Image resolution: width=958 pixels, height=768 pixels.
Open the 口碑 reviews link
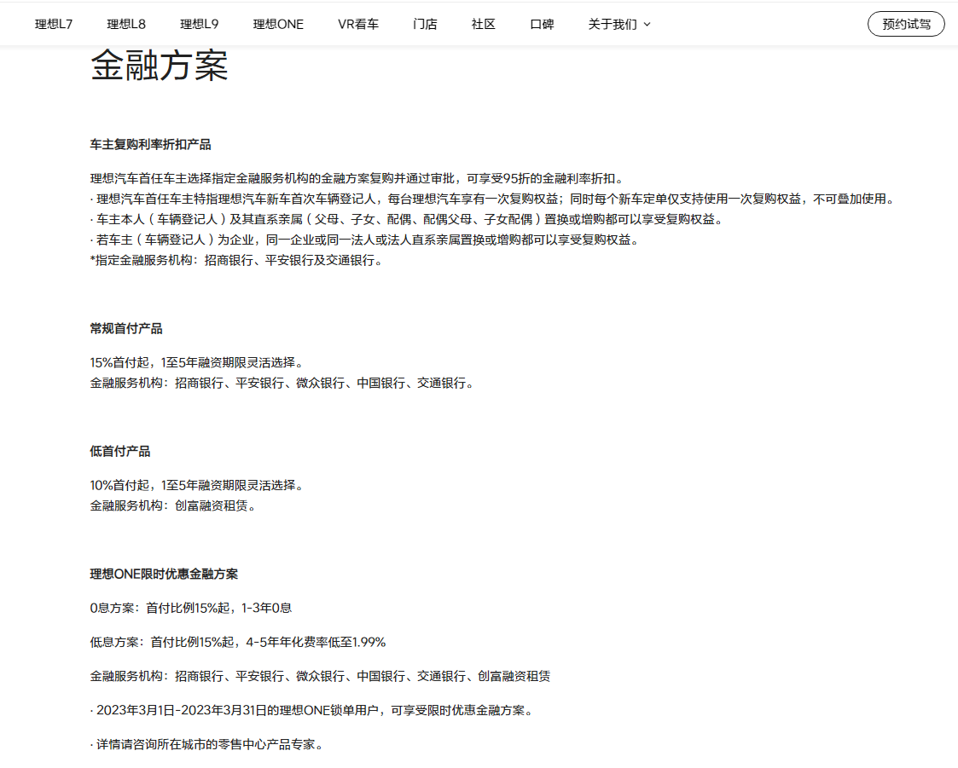tap(542, 25)
